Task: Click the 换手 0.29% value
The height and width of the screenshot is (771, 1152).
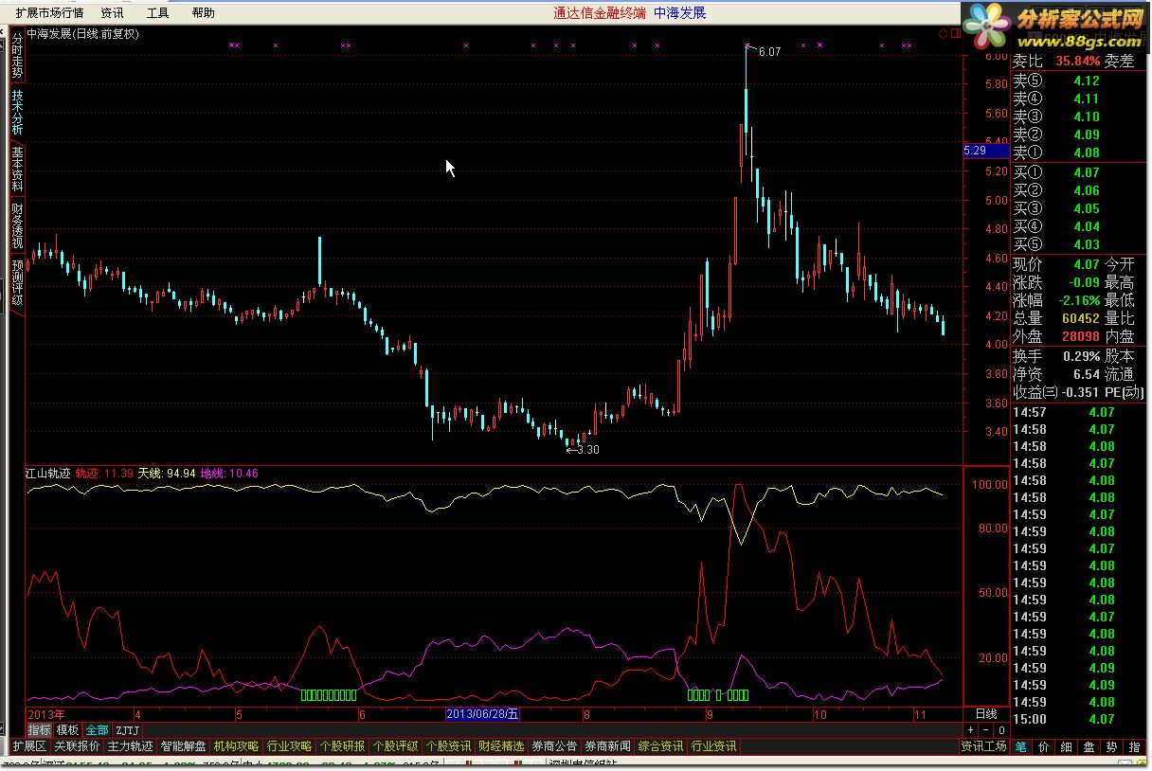Action: point(1082,357)
